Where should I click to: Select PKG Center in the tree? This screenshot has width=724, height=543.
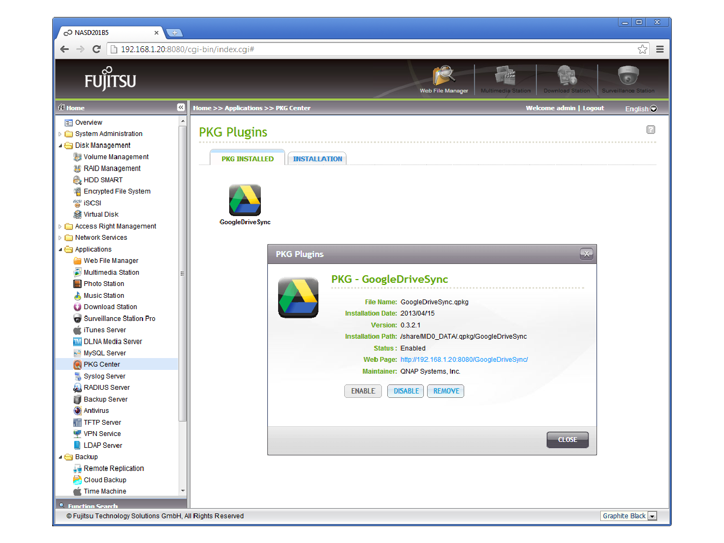tap(102, 365)
